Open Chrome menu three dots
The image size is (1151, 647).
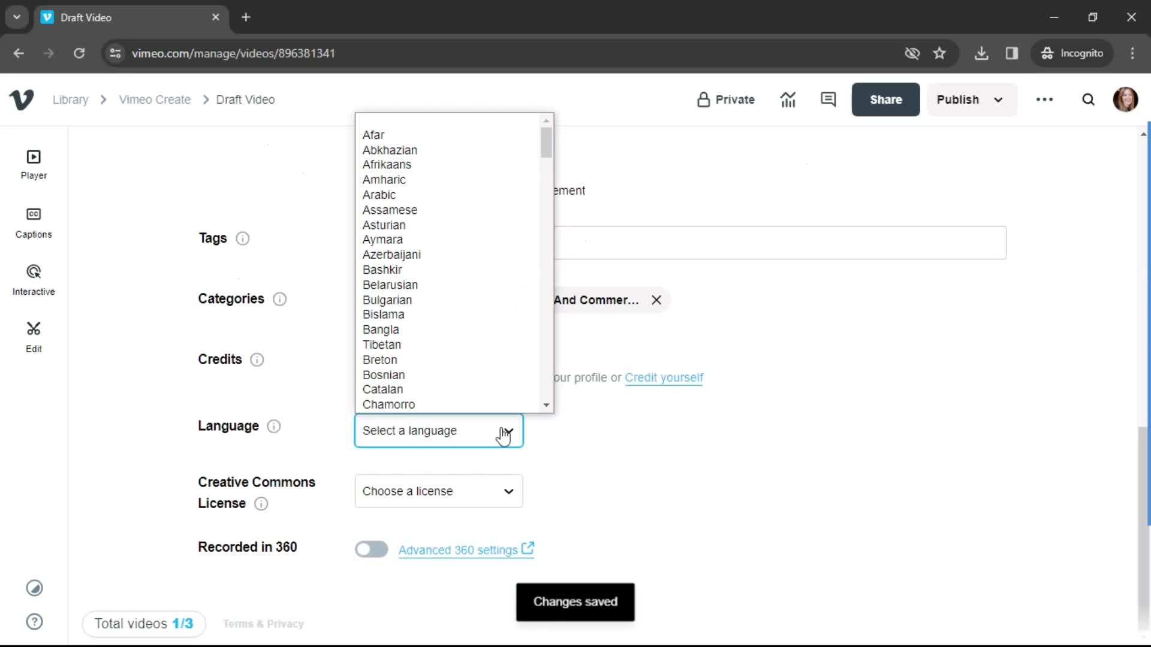1132,53
